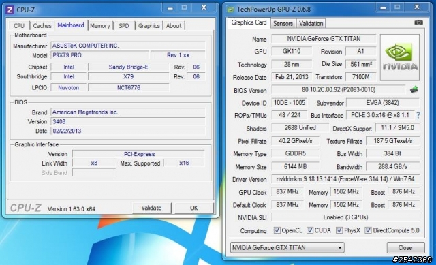Click the Subvendor EVGA (3842) value
Image resolution: width=436 pixels, height=265 pixels.
383,103
